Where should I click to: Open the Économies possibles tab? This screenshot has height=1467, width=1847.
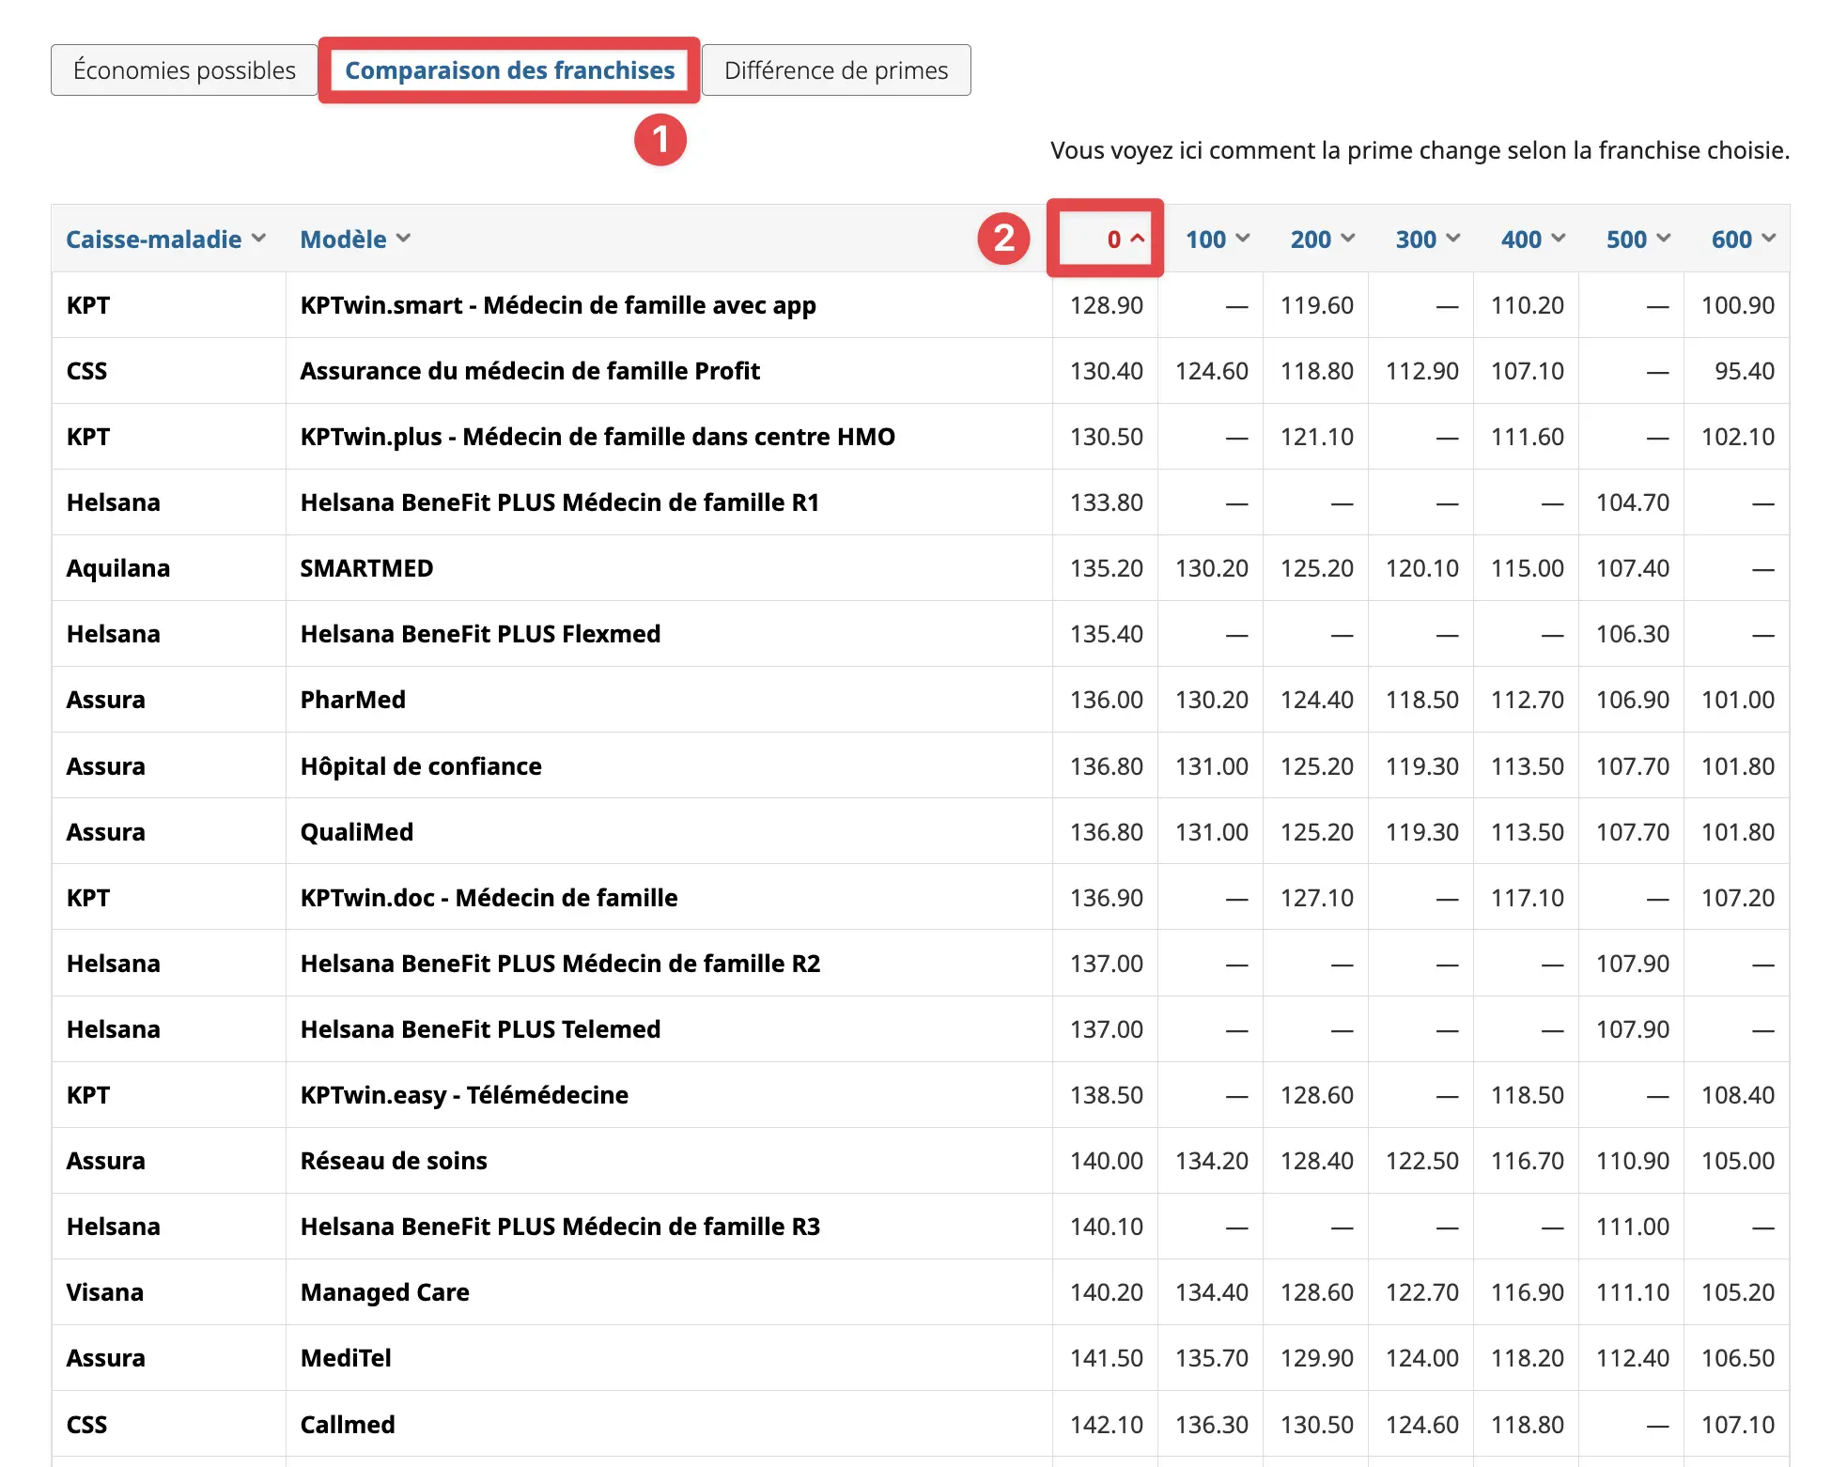click(x=184, y=70)
